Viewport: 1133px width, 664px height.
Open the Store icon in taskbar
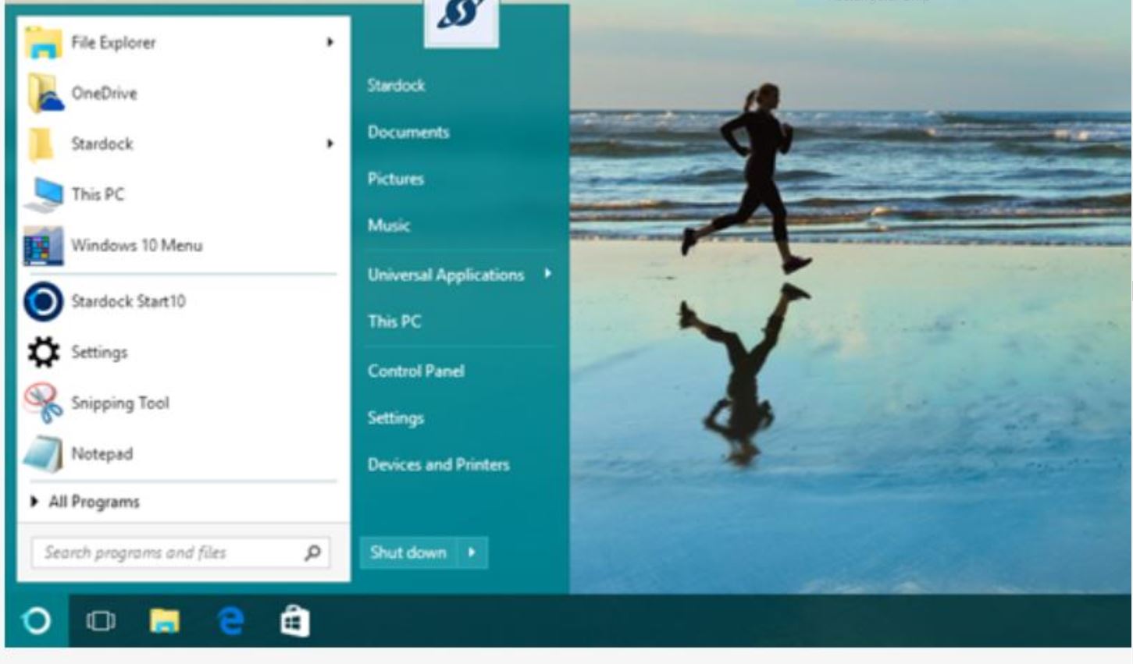(x=294, y=621)
